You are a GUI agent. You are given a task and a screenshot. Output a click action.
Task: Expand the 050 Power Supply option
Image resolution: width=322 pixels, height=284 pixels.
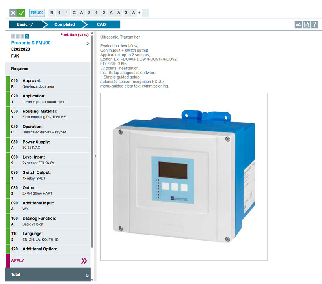click(x=48, y=145)
